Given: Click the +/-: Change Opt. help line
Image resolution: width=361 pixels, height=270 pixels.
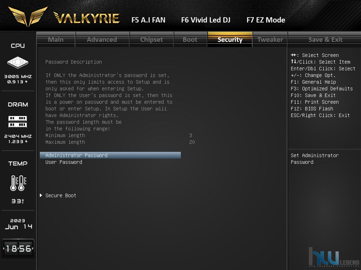Looking at the screenshot, I should (x=313, y=75).
